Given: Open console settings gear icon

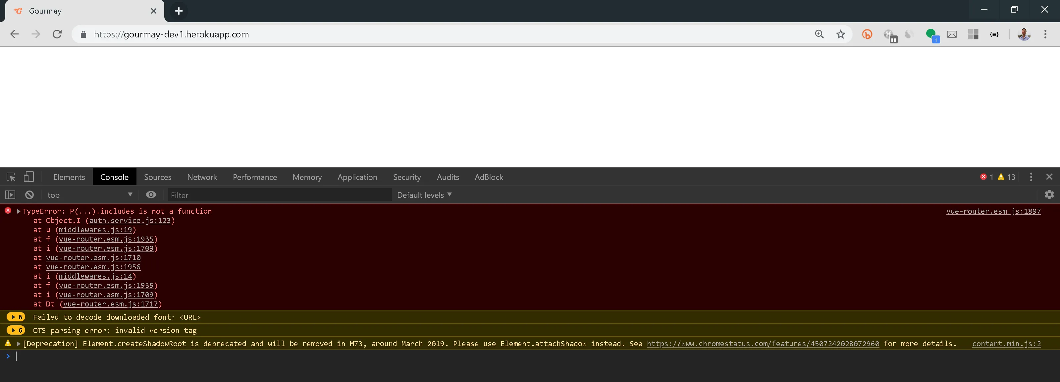Looking at the screenshot, I should click(x=1049, y=195).
